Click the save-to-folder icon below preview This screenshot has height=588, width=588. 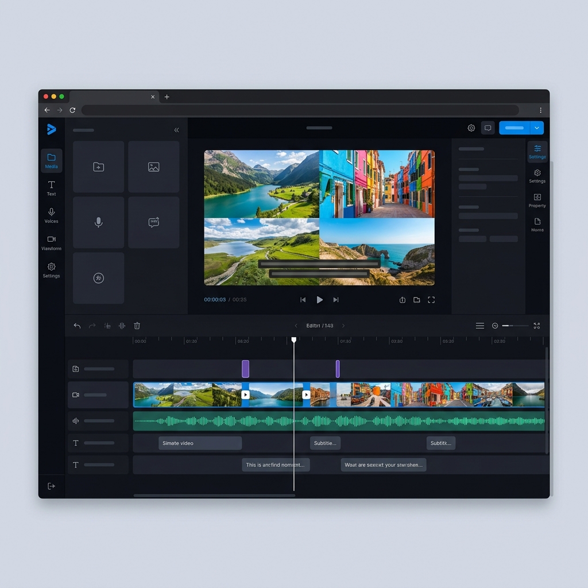(x=417, y=300)
